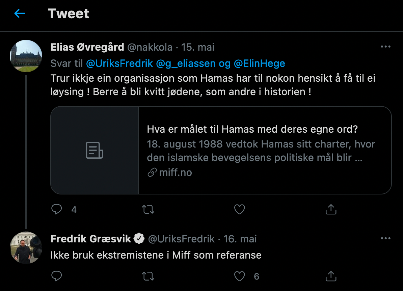Open more options on Elias's tweet
The height and width of the screenshot is (291, 403).
[x=385, y=47]
